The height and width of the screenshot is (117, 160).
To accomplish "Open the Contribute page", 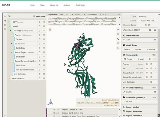I will (x=80, y=5).
